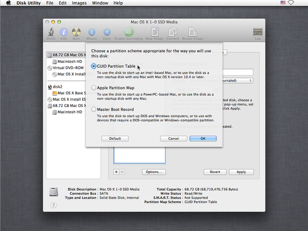Open the File menu

[50, 3]
